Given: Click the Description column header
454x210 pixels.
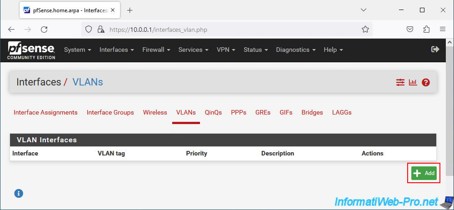Looking at the screenshot, I should click(x=278, y=154).
